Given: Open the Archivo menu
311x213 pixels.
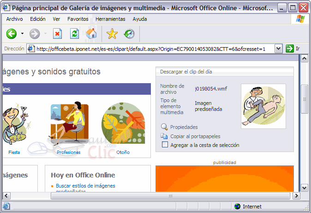Looking at the screenshot, I should (x=14, y=19).
